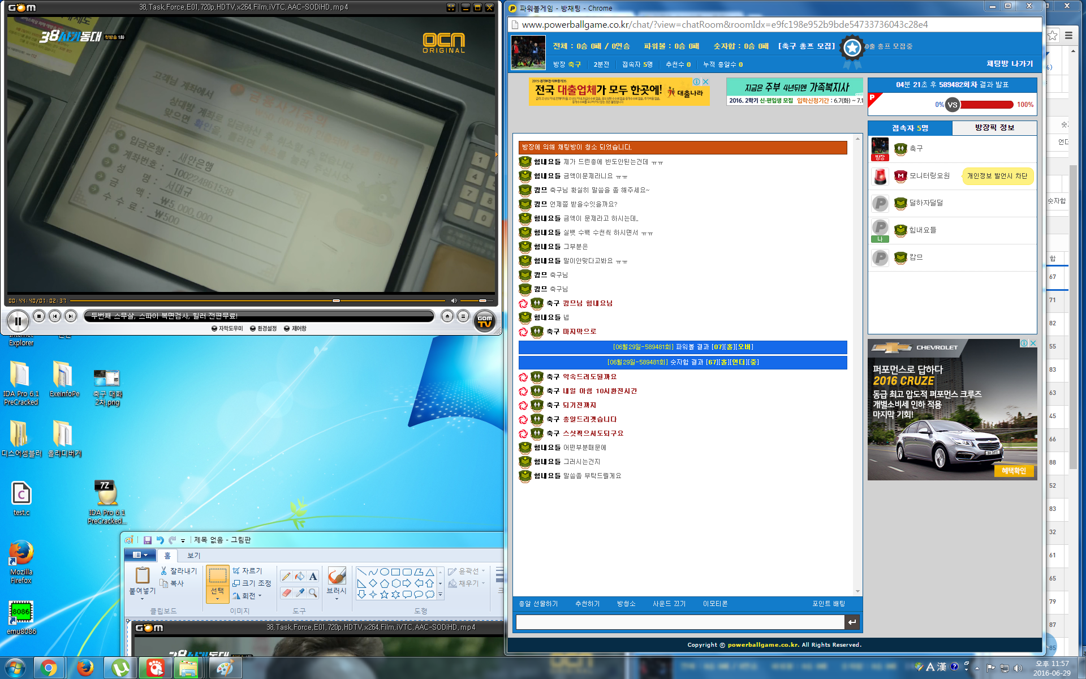Open Paint quick access customize arrow
The height and width of the screenshot is (679, 1086).
183,540
